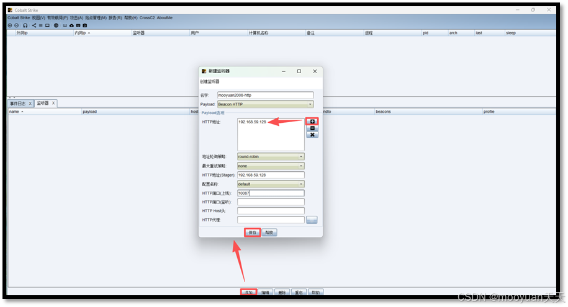Open the CrossC2 menu
Image resolution: width=568 pixels, height=307 pixels.
pos(147,18)
